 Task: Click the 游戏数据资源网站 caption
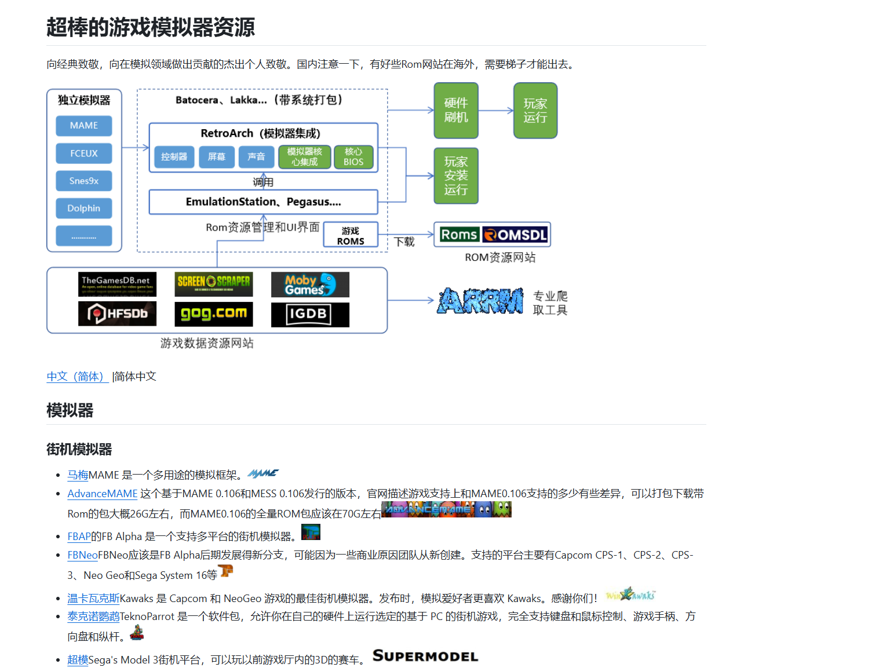[207, 343]
